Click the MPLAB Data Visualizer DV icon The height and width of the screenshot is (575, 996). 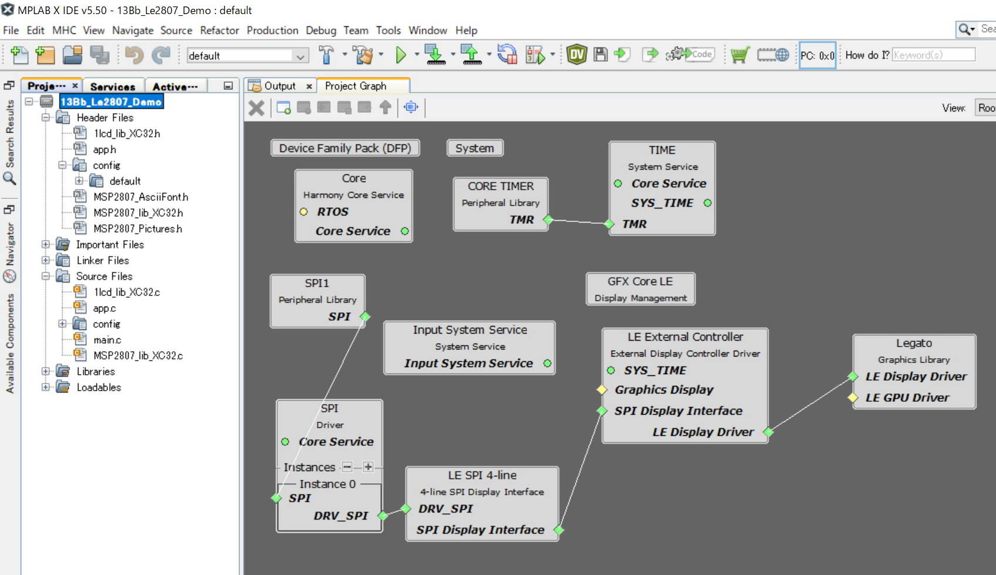tap(576, 55)
